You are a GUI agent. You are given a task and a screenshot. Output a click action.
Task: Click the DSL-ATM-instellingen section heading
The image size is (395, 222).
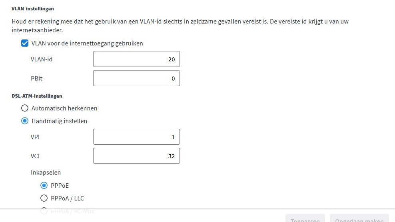(x=37, y=96)
